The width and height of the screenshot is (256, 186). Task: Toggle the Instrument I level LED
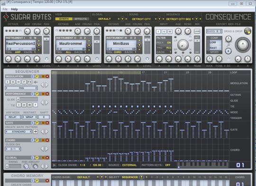[x=46, y=59]
